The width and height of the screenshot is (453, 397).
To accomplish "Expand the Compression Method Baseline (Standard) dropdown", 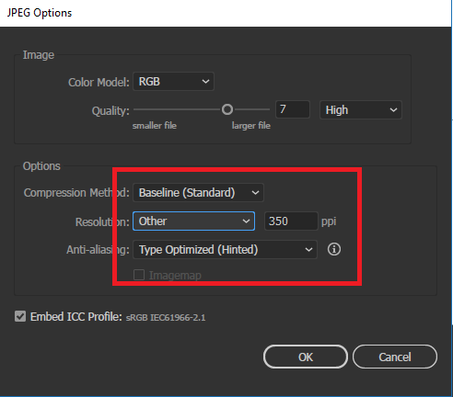I will point(198,193).
